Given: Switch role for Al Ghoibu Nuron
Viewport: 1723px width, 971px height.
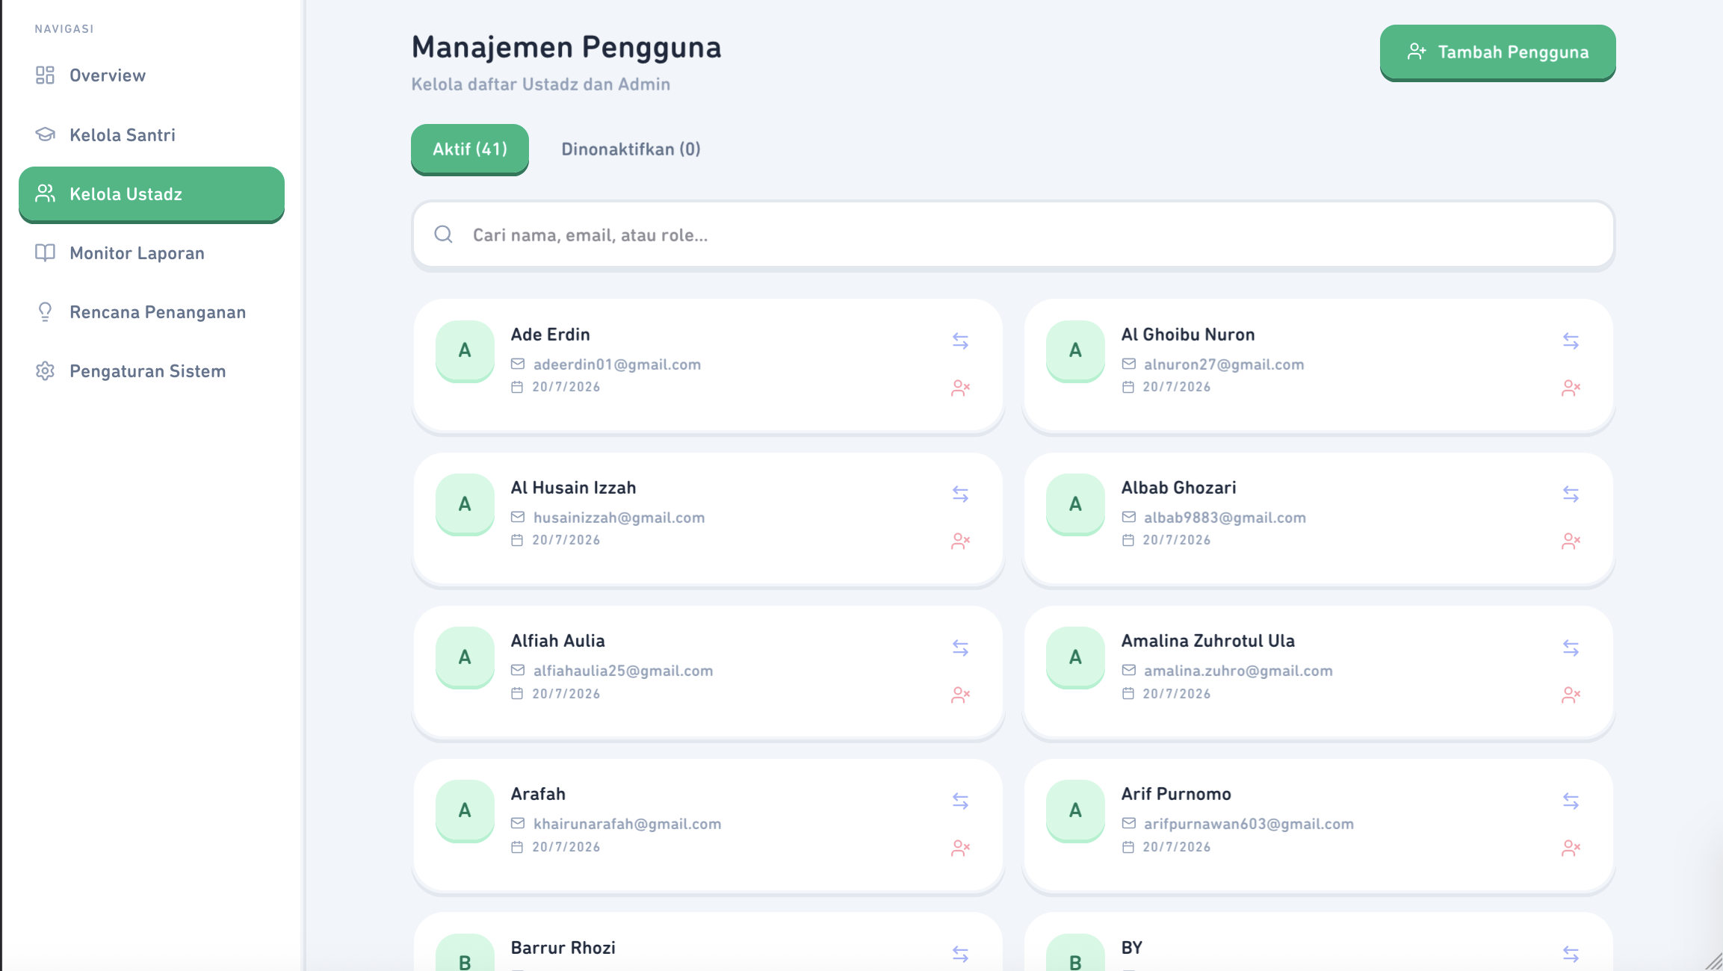Looking at the screenshot, I should click(1571, 341).
